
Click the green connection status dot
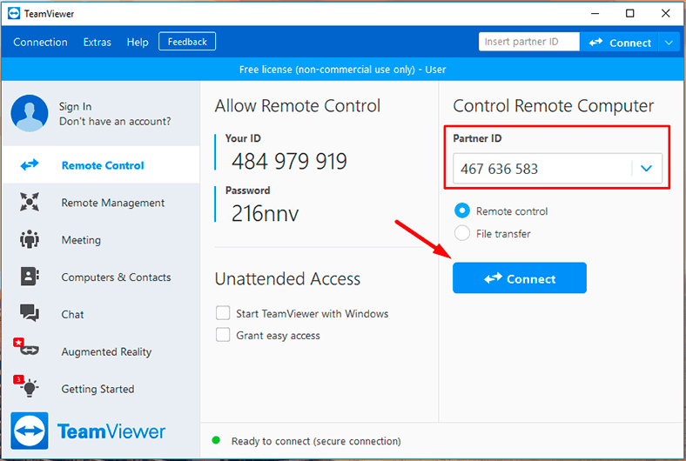pyautogui.click(x=216, y=440)
